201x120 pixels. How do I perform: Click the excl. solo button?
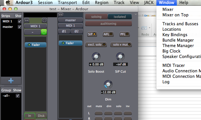click(x=96, y=44)
